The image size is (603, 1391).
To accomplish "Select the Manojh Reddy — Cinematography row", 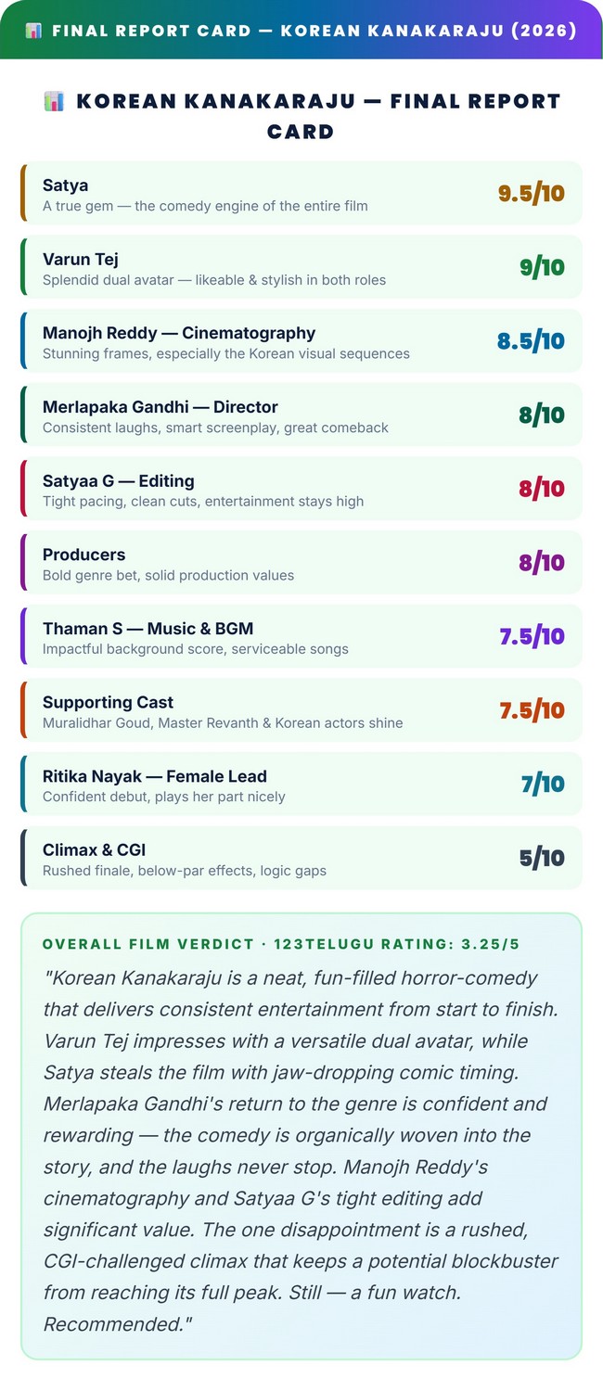I will click(301, 341).
